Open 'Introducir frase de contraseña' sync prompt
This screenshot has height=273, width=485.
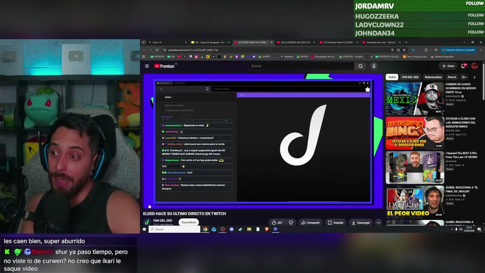coord(458,50)
